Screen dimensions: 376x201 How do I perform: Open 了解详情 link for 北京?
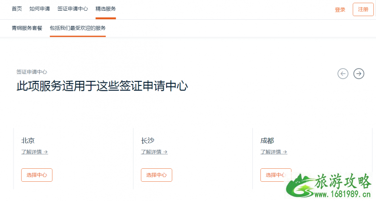pos(35,152)
